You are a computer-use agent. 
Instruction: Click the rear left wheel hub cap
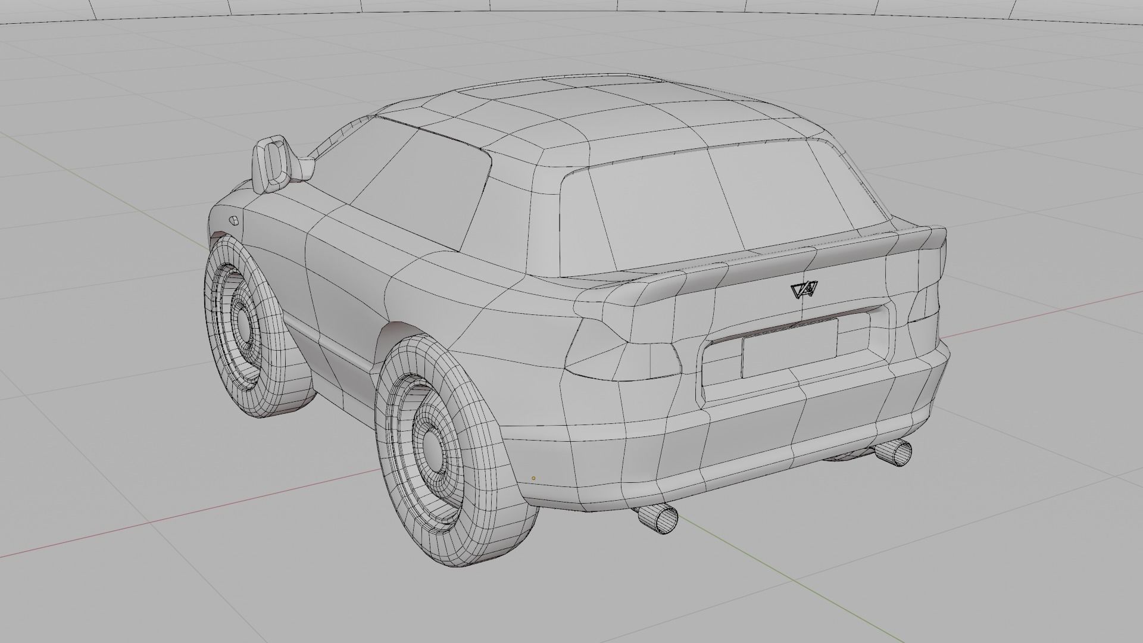click(x=435, y=450)
